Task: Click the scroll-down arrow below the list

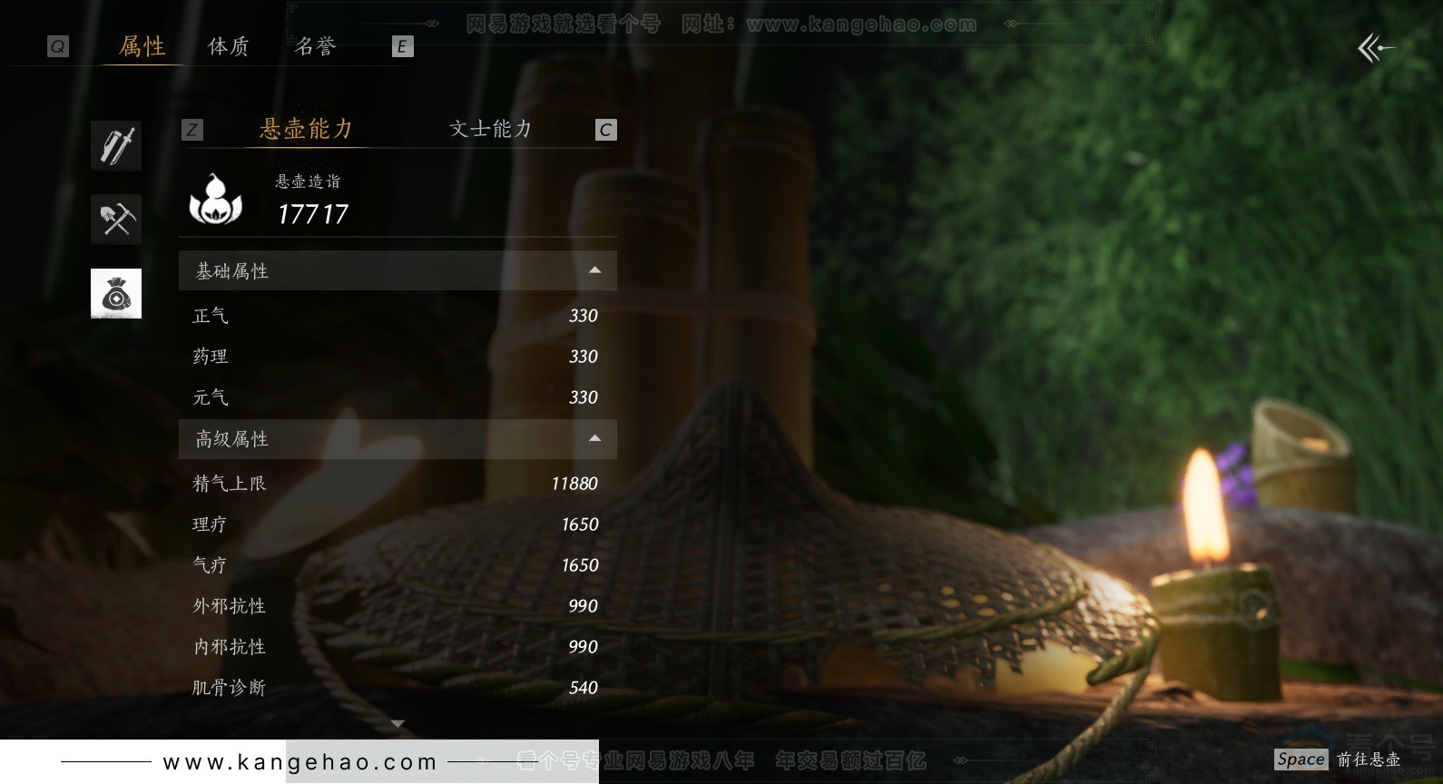Action: click(x=398, y=723)
